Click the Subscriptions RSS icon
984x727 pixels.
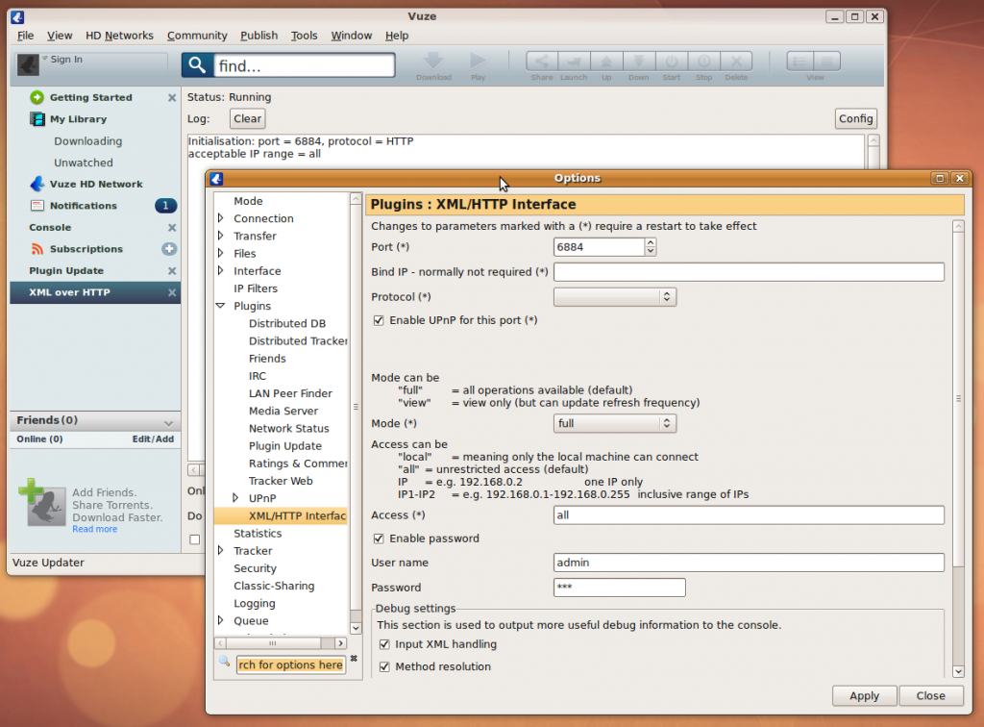37,249
